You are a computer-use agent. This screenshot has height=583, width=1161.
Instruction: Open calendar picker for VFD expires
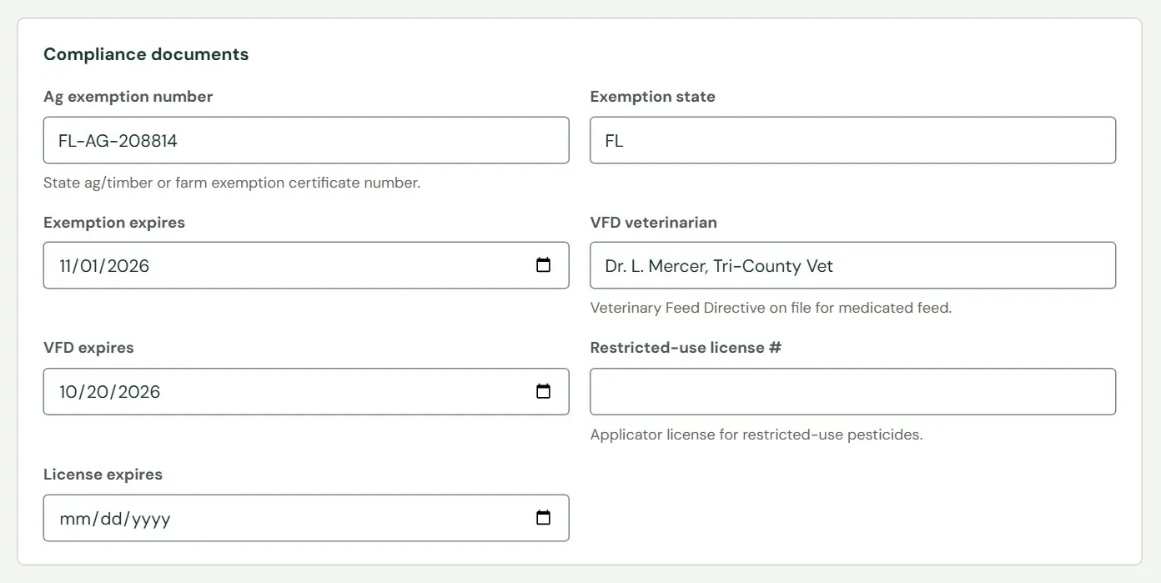(x=543, y=391)
